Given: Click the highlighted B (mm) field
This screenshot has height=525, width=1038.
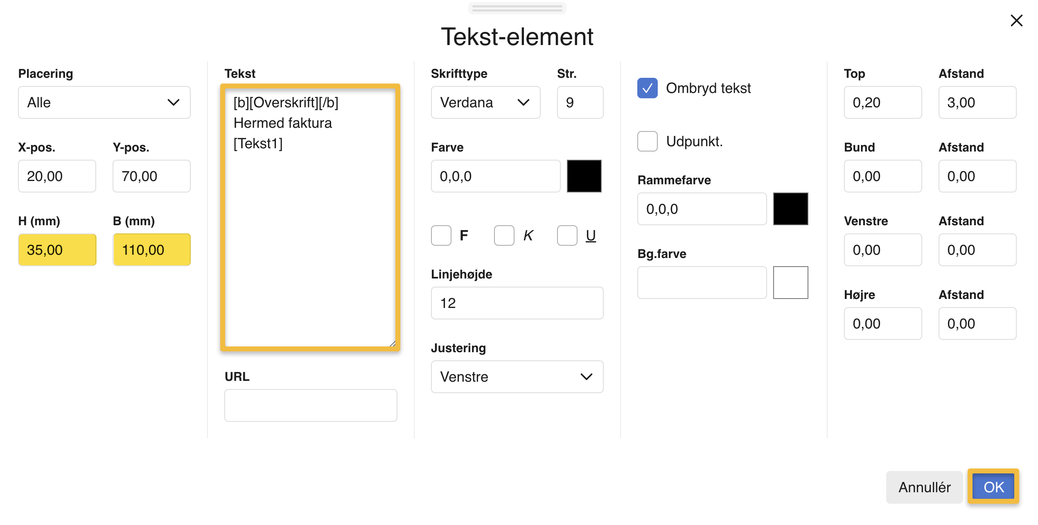Looking at the screenshot, I should 151,249.
